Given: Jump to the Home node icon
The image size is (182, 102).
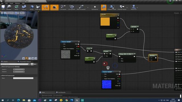Looking at the screenshot, I should (32, 7).
